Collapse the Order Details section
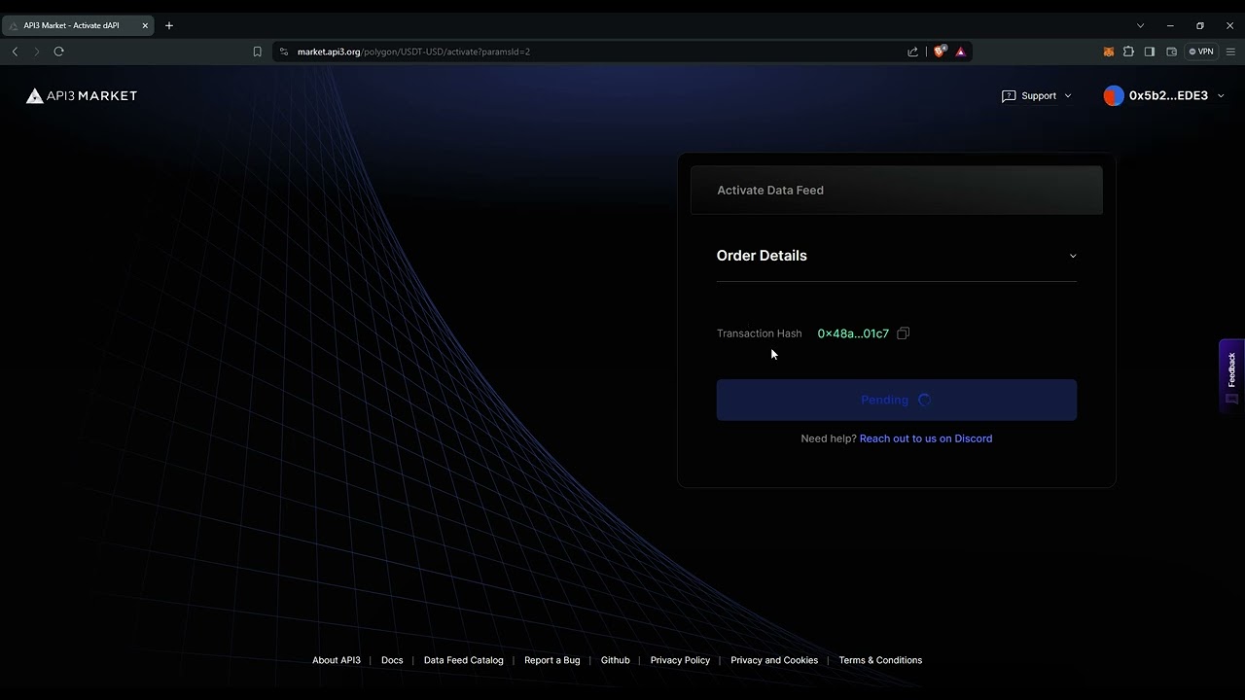Screen dimensions: 1245x700 point(897,256)
